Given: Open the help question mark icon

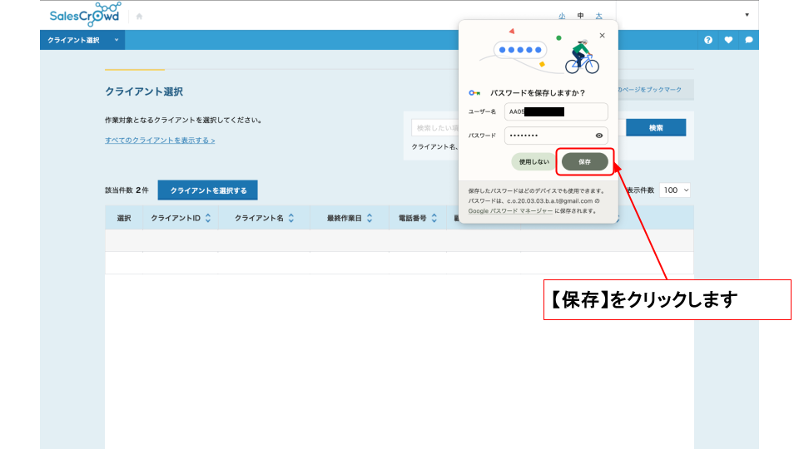Looking at the screenshot, I should (x=708, y=40).
